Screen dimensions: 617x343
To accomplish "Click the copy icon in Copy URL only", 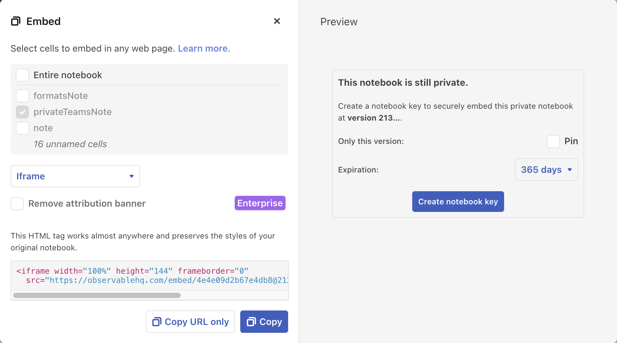I will tap(157, 322).
